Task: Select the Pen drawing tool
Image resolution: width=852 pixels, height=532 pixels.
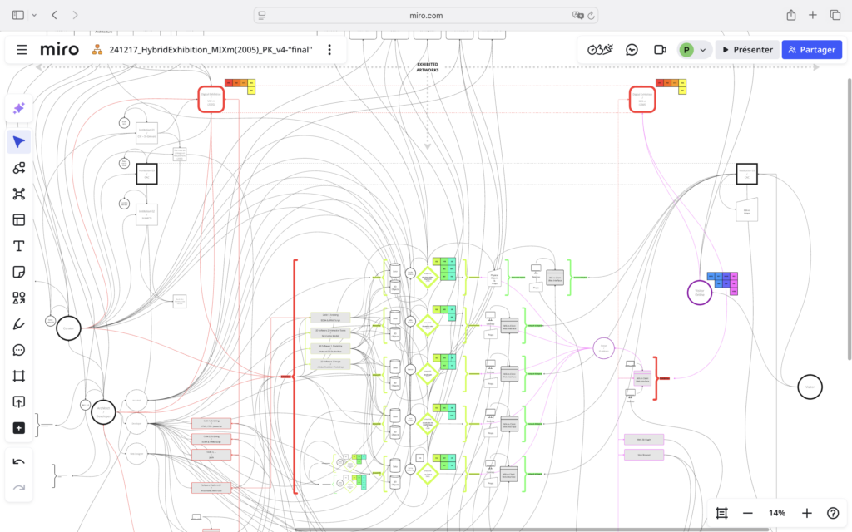Action: tap(18, 323)
